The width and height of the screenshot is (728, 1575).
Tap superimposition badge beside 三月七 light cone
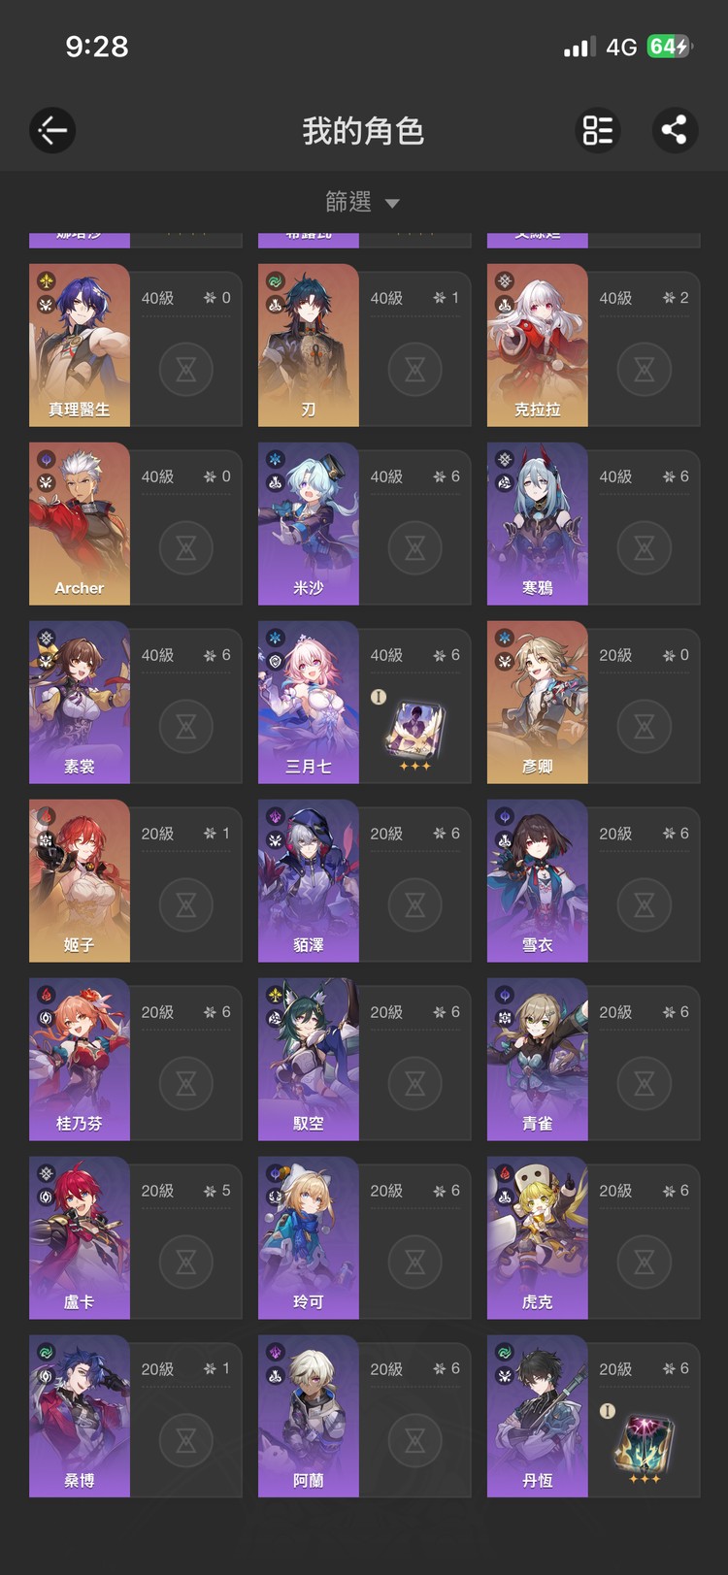[379, 697]
